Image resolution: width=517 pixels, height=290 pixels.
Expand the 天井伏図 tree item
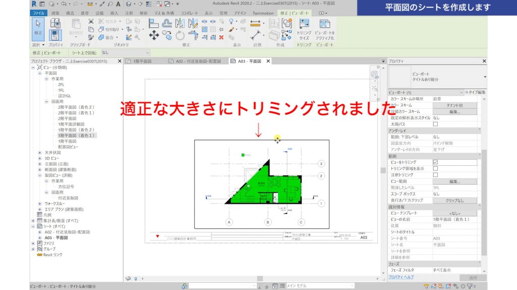point(41,153)
